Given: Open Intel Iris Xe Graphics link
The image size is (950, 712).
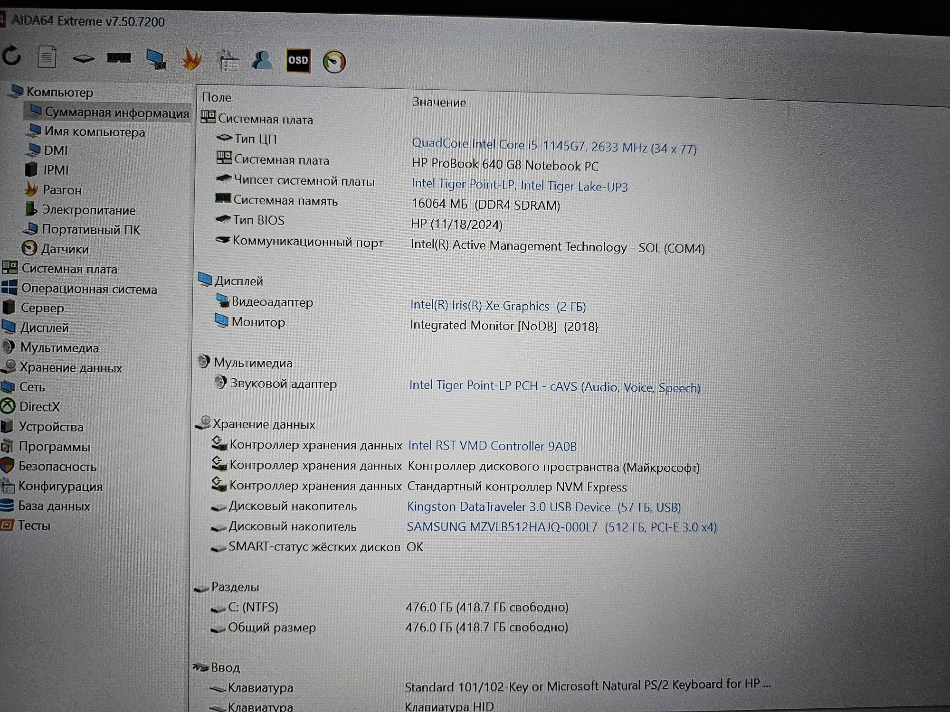Looking at the screenshot, I should coord(498,306).
